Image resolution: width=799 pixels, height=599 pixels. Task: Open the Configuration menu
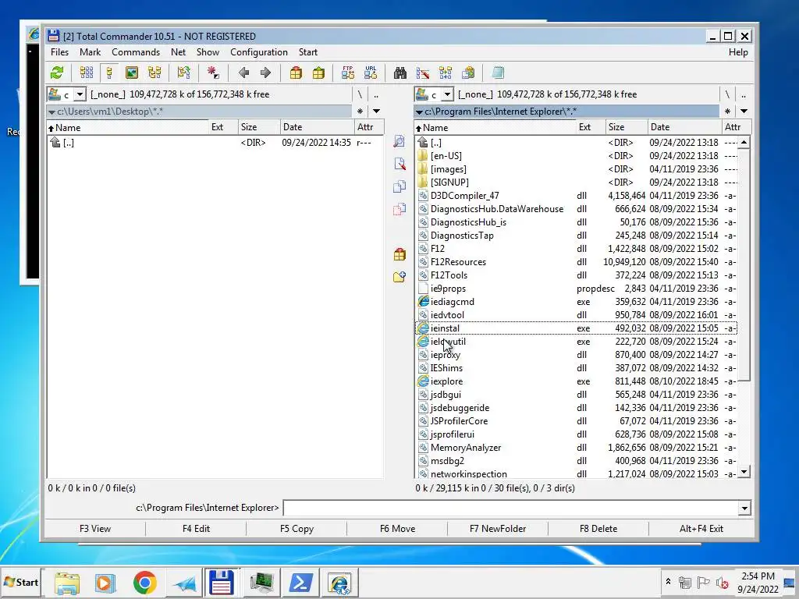pos(259,52)
